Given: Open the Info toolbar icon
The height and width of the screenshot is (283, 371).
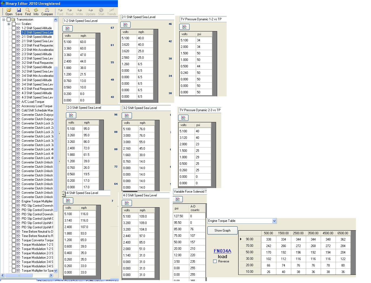Looking at the screenshot, I should [36, 12].
